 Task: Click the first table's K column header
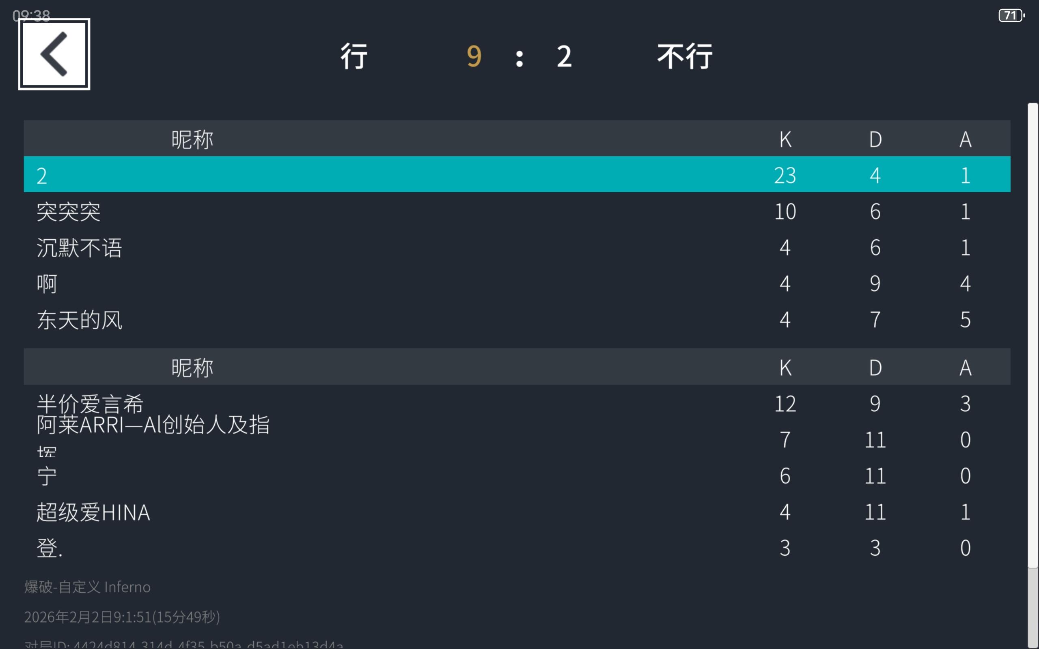785,139
